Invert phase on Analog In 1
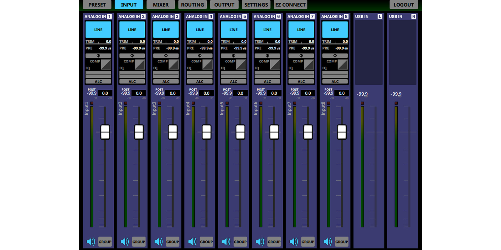Image resolution: width=501 pixels, height=250 pixels. tap(98, 56)
